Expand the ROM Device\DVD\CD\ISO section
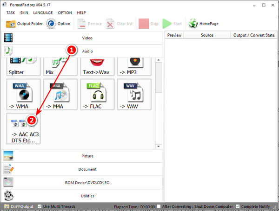 click(x=82, y=183)
